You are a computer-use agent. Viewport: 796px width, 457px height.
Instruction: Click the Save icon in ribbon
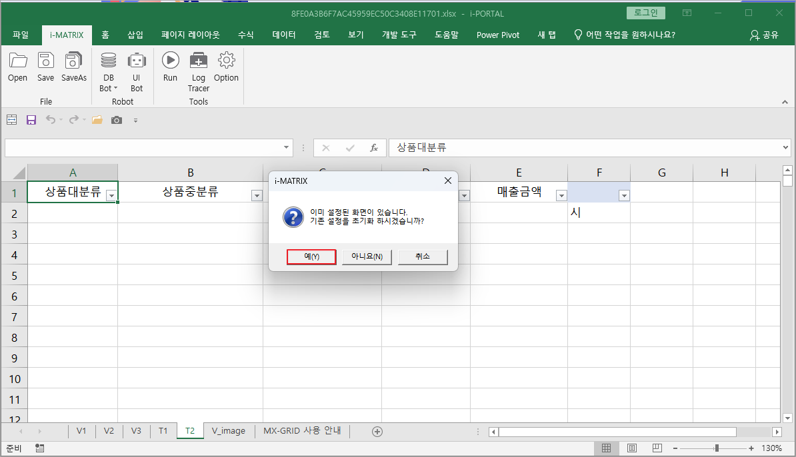[45, 67]
